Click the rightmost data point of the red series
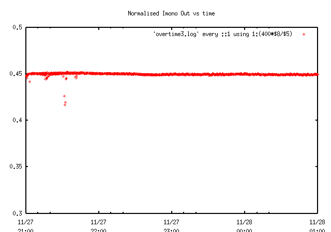Image resolution: width=331 pixels, height=232 pixels. pos(318,74)
